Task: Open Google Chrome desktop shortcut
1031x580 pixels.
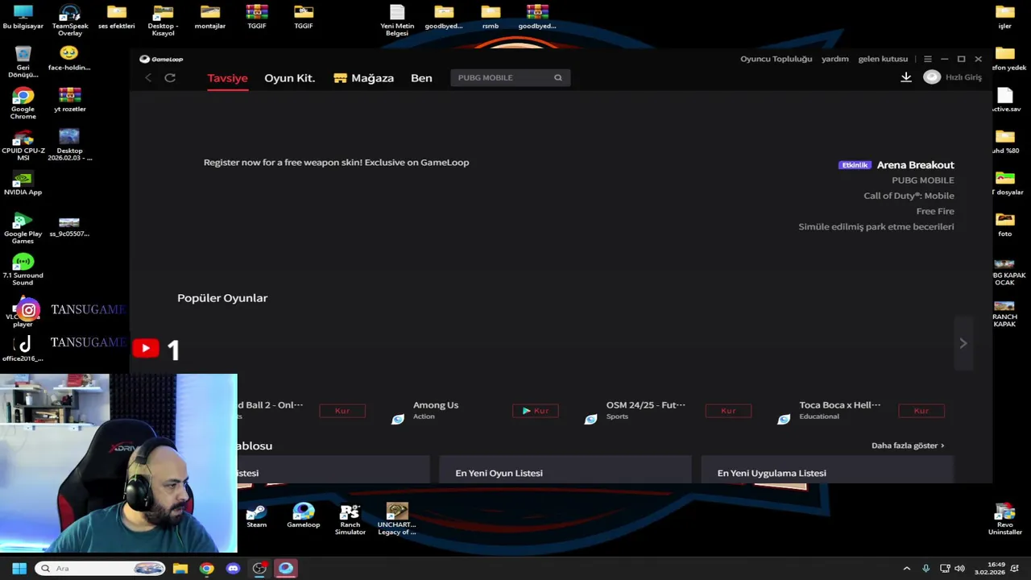Action: click(x=23, y=103)
